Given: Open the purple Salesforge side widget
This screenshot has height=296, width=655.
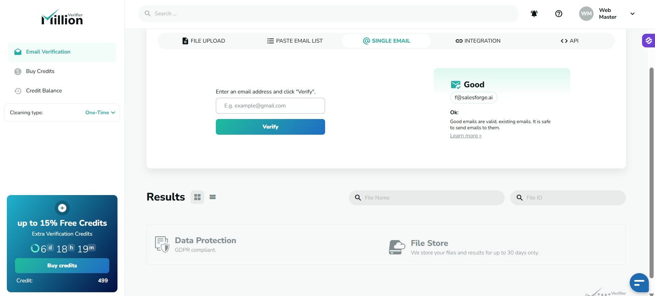Looking at the screenshot, I should pos(649,41).
